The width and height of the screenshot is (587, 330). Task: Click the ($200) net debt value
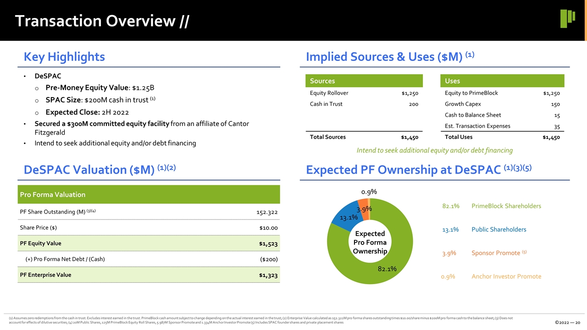pyautogui.click(x=269, y=259)
